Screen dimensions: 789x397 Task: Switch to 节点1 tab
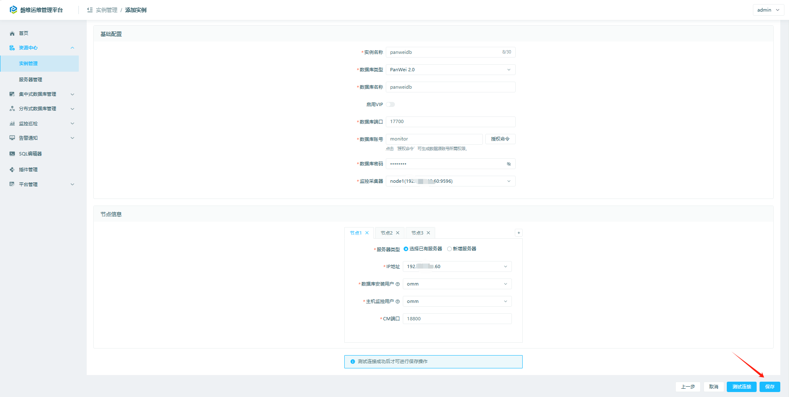[356, 233]
